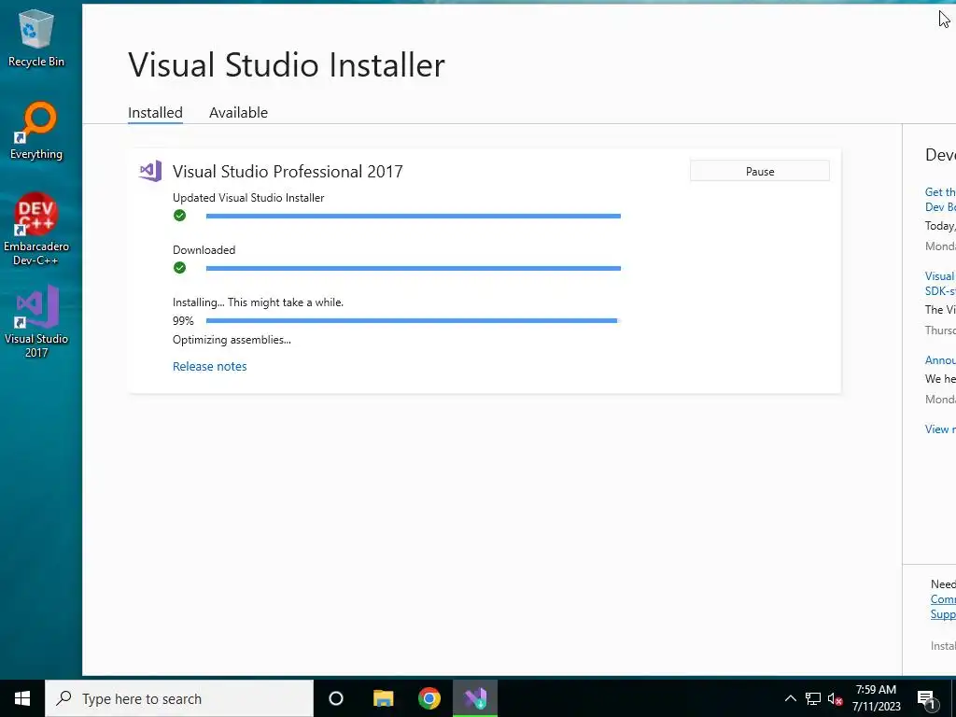Click the Visual Studio Installer taskbar icon
Image resolution: width=956 pixels, height=717 pixels.
(x=475, y=698)
